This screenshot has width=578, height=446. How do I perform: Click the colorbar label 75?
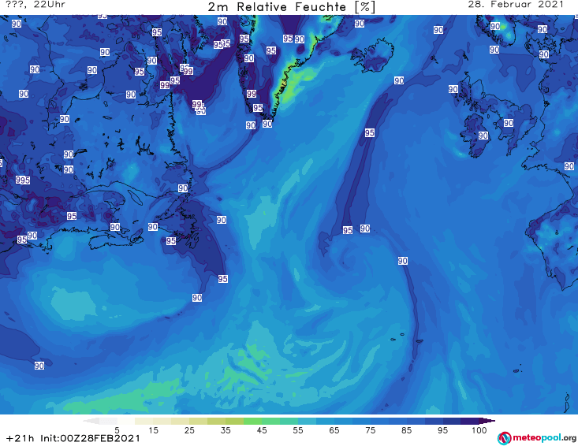370,430
